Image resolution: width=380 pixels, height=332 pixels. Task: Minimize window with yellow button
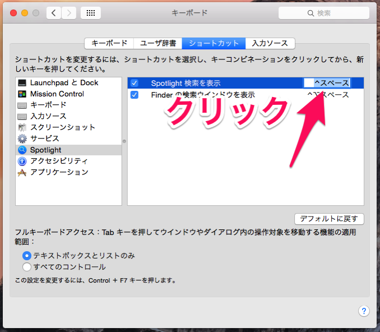[x=25, y=13]
